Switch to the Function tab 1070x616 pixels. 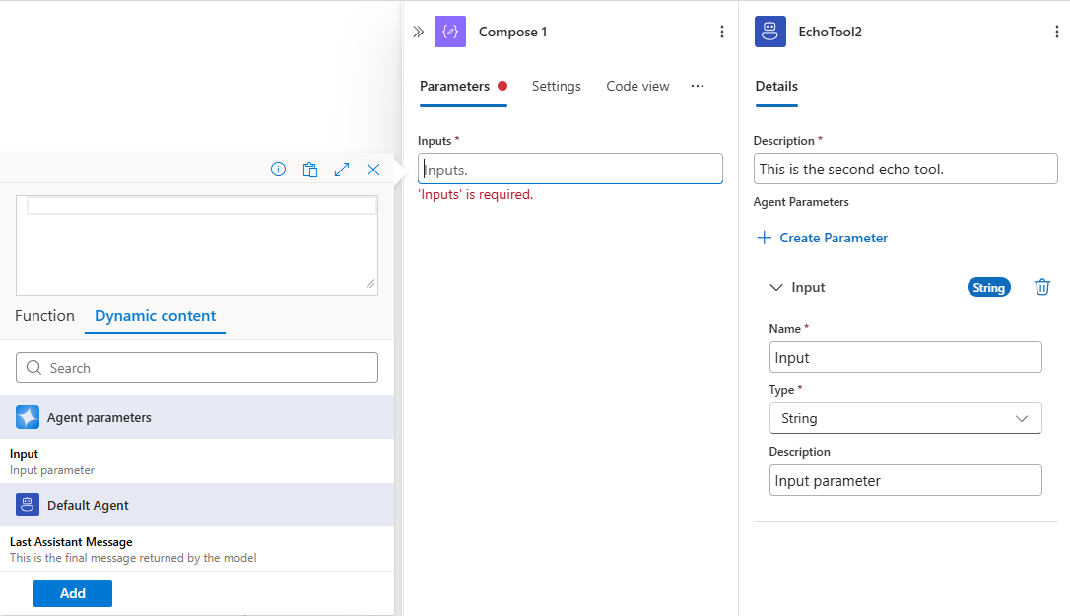44,315
